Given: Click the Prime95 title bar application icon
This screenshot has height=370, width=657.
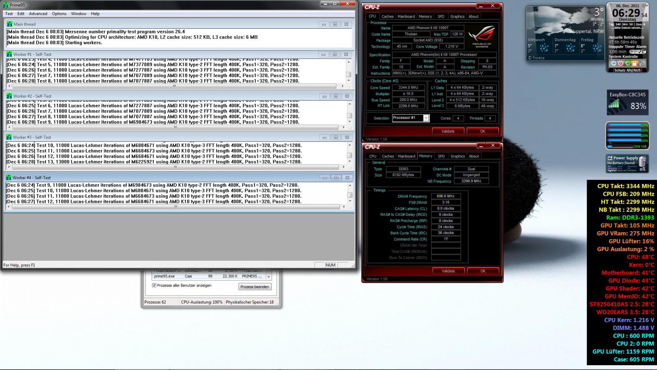Looking at the screenshot, I should click(5, 5).
